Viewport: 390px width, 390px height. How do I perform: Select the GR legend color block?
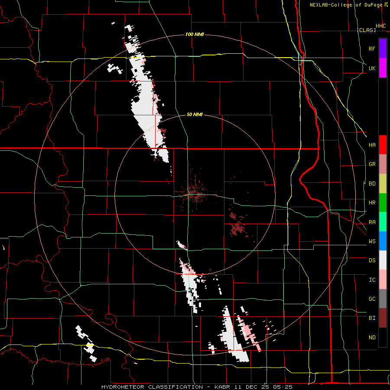pos(383,164)
